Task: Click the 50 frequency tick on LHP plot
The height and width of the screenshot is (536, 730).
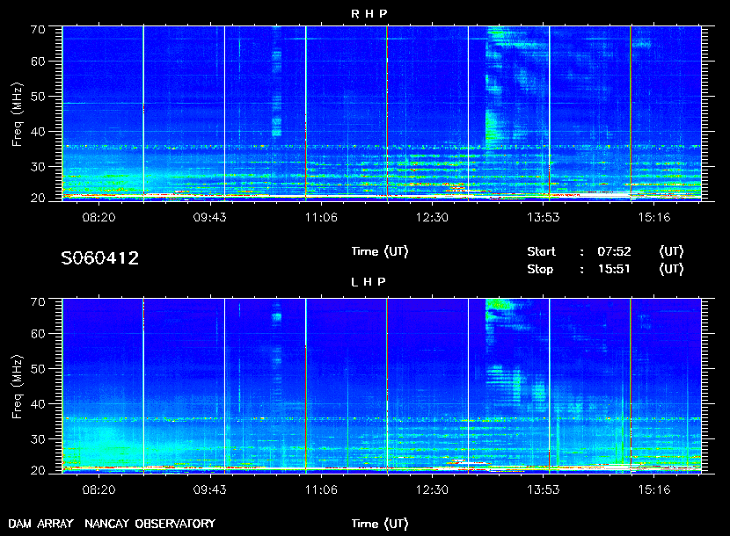Action: [x=38, y=369]
